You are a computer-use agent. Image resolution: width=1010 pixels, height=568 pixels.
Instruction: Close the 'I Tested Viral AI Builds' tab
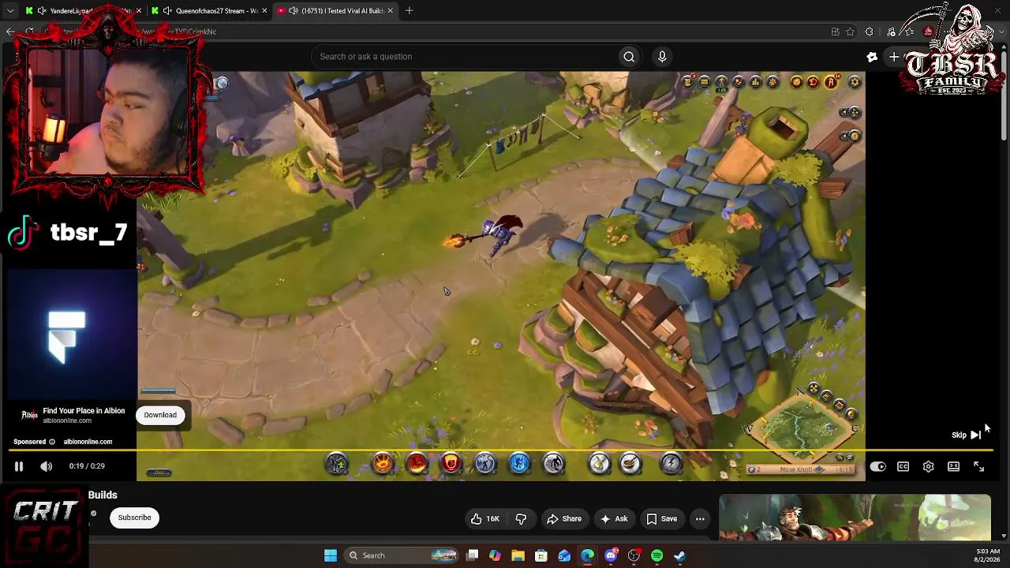coord(391,11)
